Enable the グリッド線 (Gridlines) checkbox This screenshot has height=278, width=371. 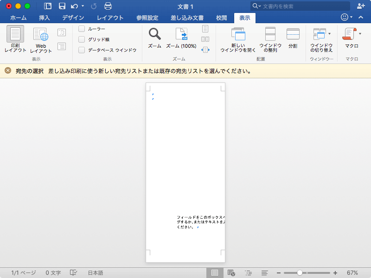tap(82, 39)
